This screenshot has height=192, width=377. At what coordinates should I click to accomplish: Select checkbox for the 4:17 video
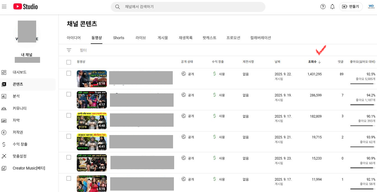tap(69, 94)
